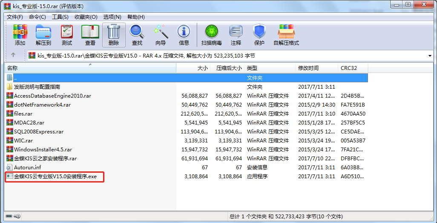Select WindowsInstaller4.5.rar file name
437x223 pixels.
pos(43,149)
